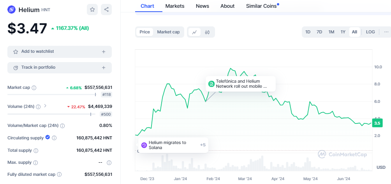The height and width of the screenshot is (184, 391).
Task: Open the Fully diluted market cap info icon
Action: (x=59, y=175)
